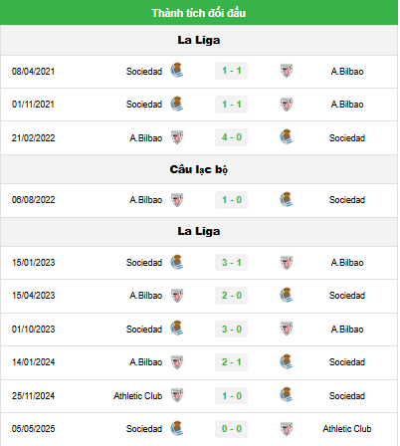Click the Thành tích đối đầu green header
Image resolution: width=400 pixels, height=446 pixels.
199,13
